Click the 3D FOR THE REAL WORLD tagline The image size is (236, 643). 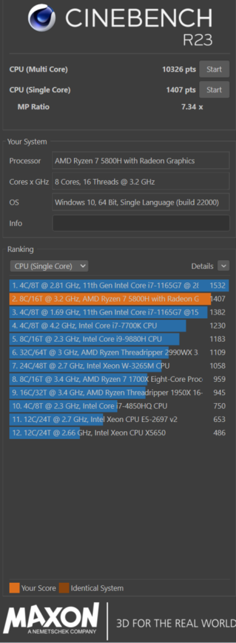(176, 623)
